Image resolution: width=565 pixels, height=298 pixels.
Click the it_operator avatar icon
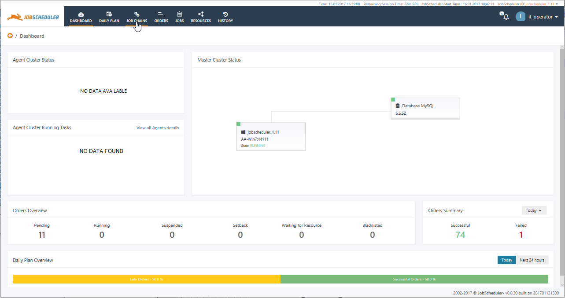click(521, 17)
